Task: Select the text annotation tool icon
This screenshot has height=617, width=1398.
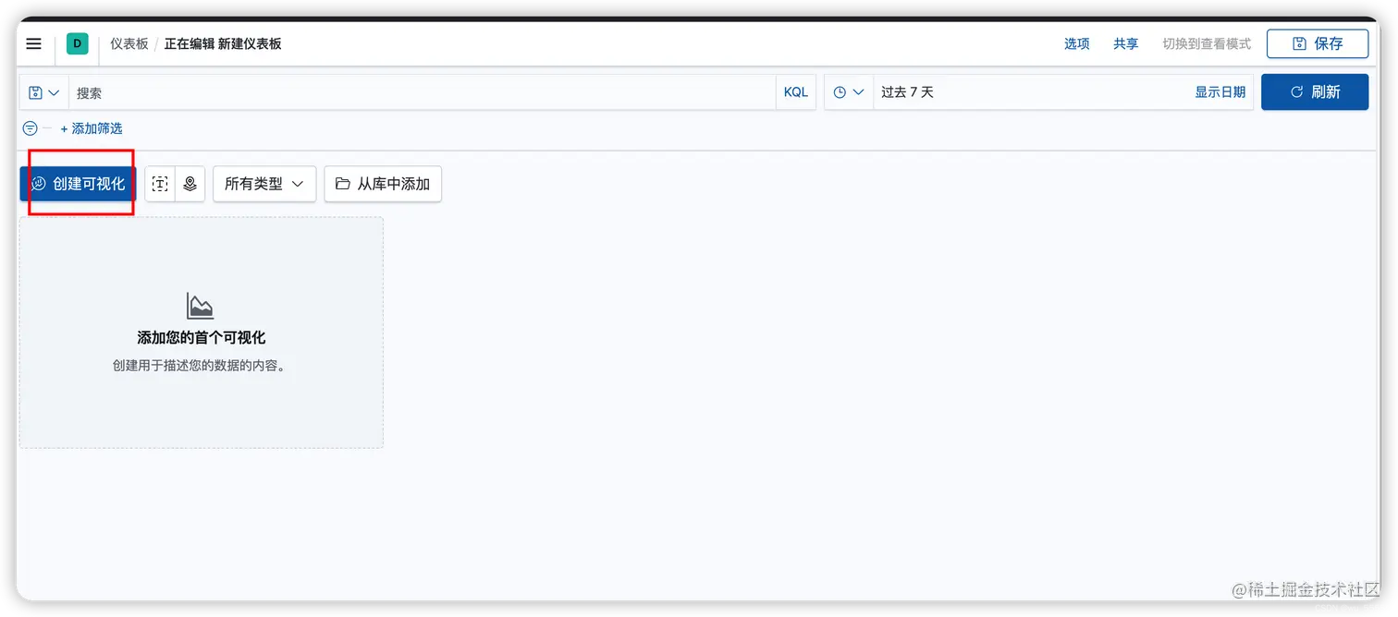Action: pyautogui.click(x=159, y=184)
